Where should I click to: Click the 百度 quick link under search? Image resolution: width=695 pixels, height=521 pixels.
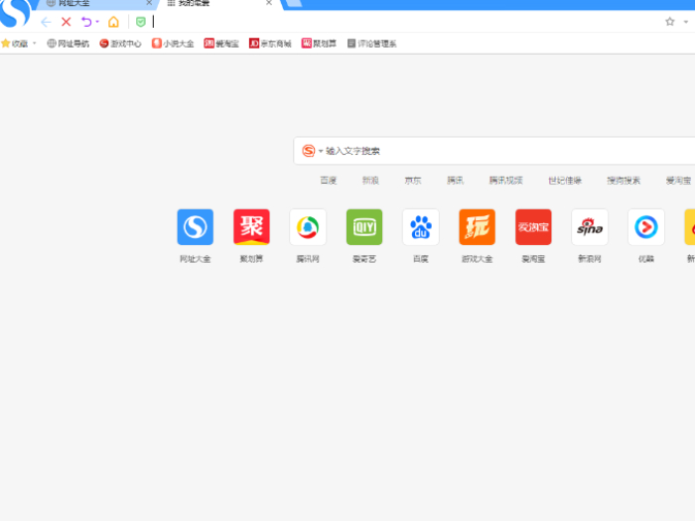[329, 181]
